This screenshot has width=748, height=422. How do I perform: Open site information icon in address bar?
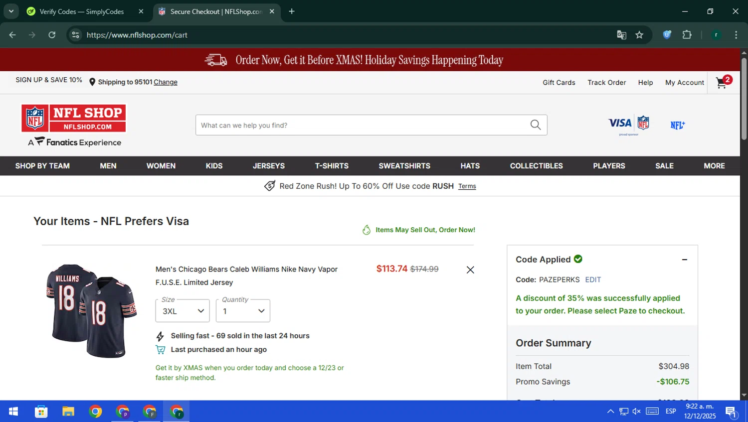click(75, 35)
